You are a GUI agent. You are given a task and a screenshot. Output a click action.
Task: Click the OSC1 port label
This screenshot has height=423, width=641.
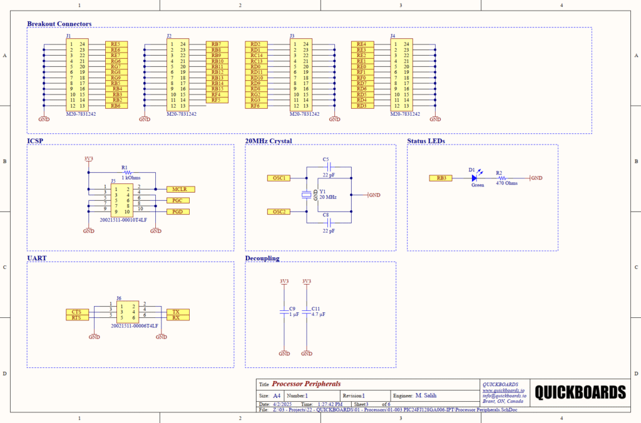279,178
